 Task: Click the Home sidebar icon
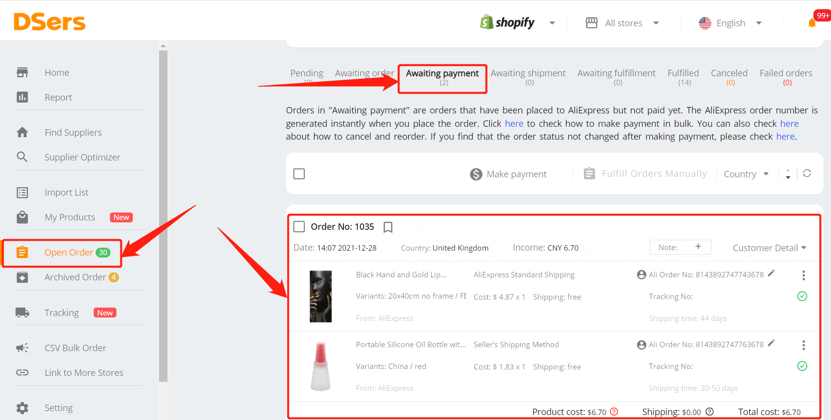click(x=22, y=72)
